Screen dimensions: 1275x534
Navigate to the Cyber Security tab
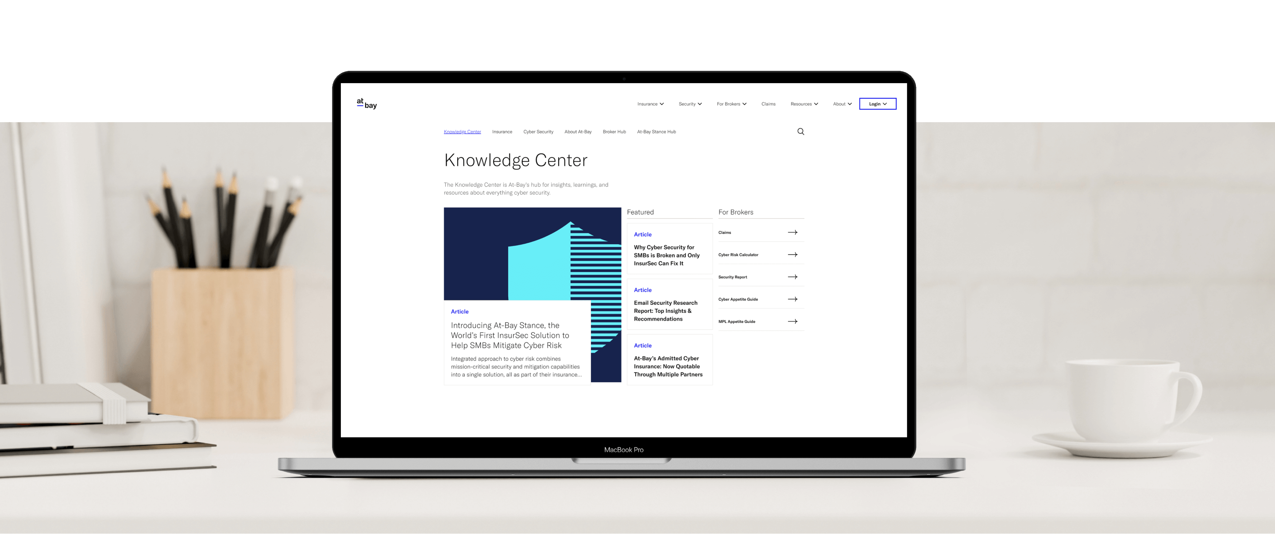coord(537,131)
